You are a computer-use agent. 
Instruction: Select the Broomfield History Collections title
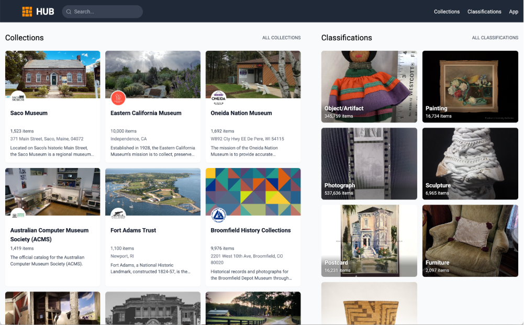click(x=251, y=230)
